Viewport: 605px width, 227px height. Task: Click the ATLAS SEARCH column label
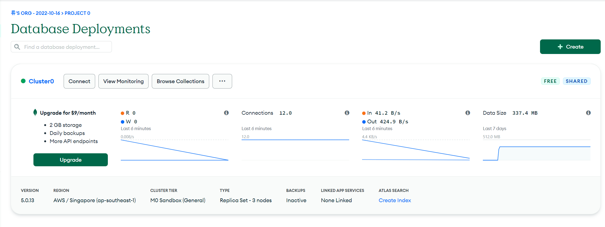394,190
